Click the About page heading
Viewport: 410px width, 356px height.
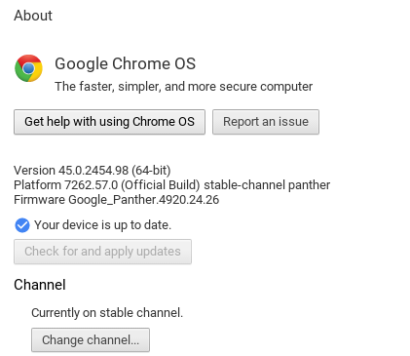[33, 16]
